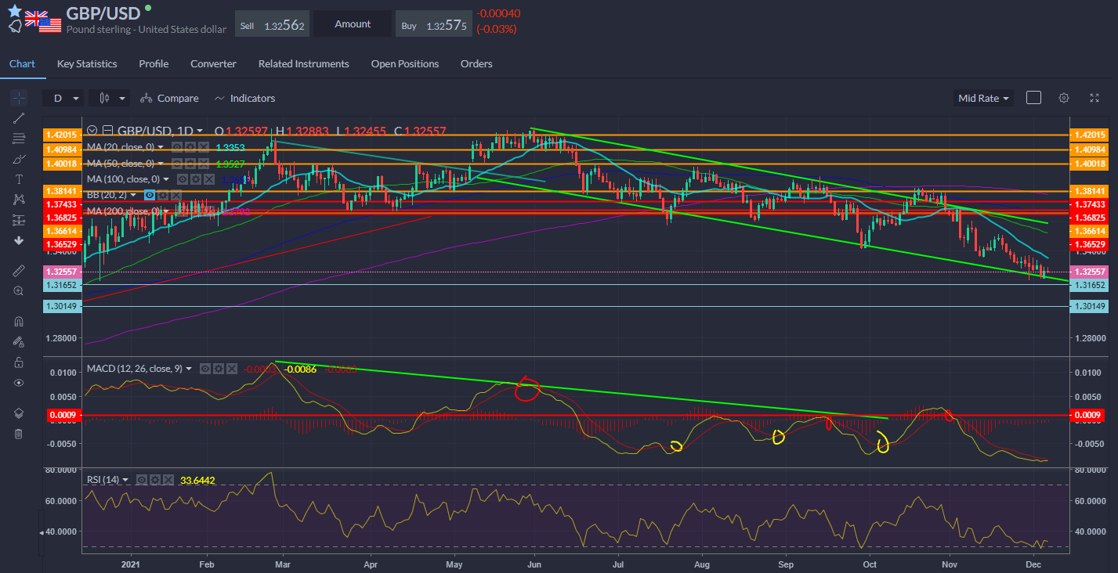Viewport: 1118px width, 573px height.
Task: Select the measure ruler tool
Action: point(18,270)
